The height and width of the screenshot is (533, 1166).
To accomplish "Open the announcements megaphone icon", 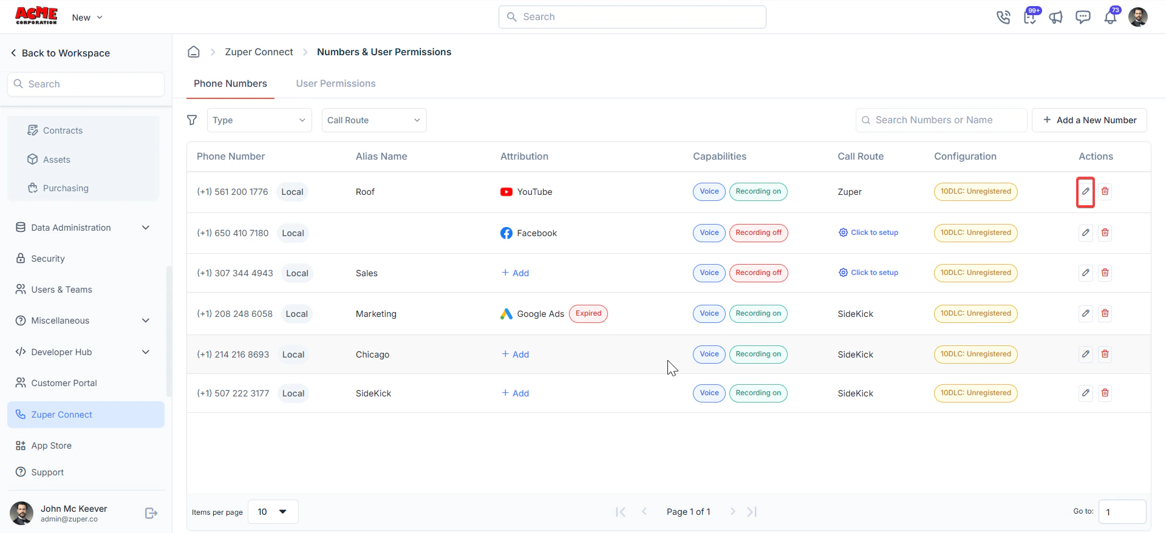I will [x=1056, y=17].
